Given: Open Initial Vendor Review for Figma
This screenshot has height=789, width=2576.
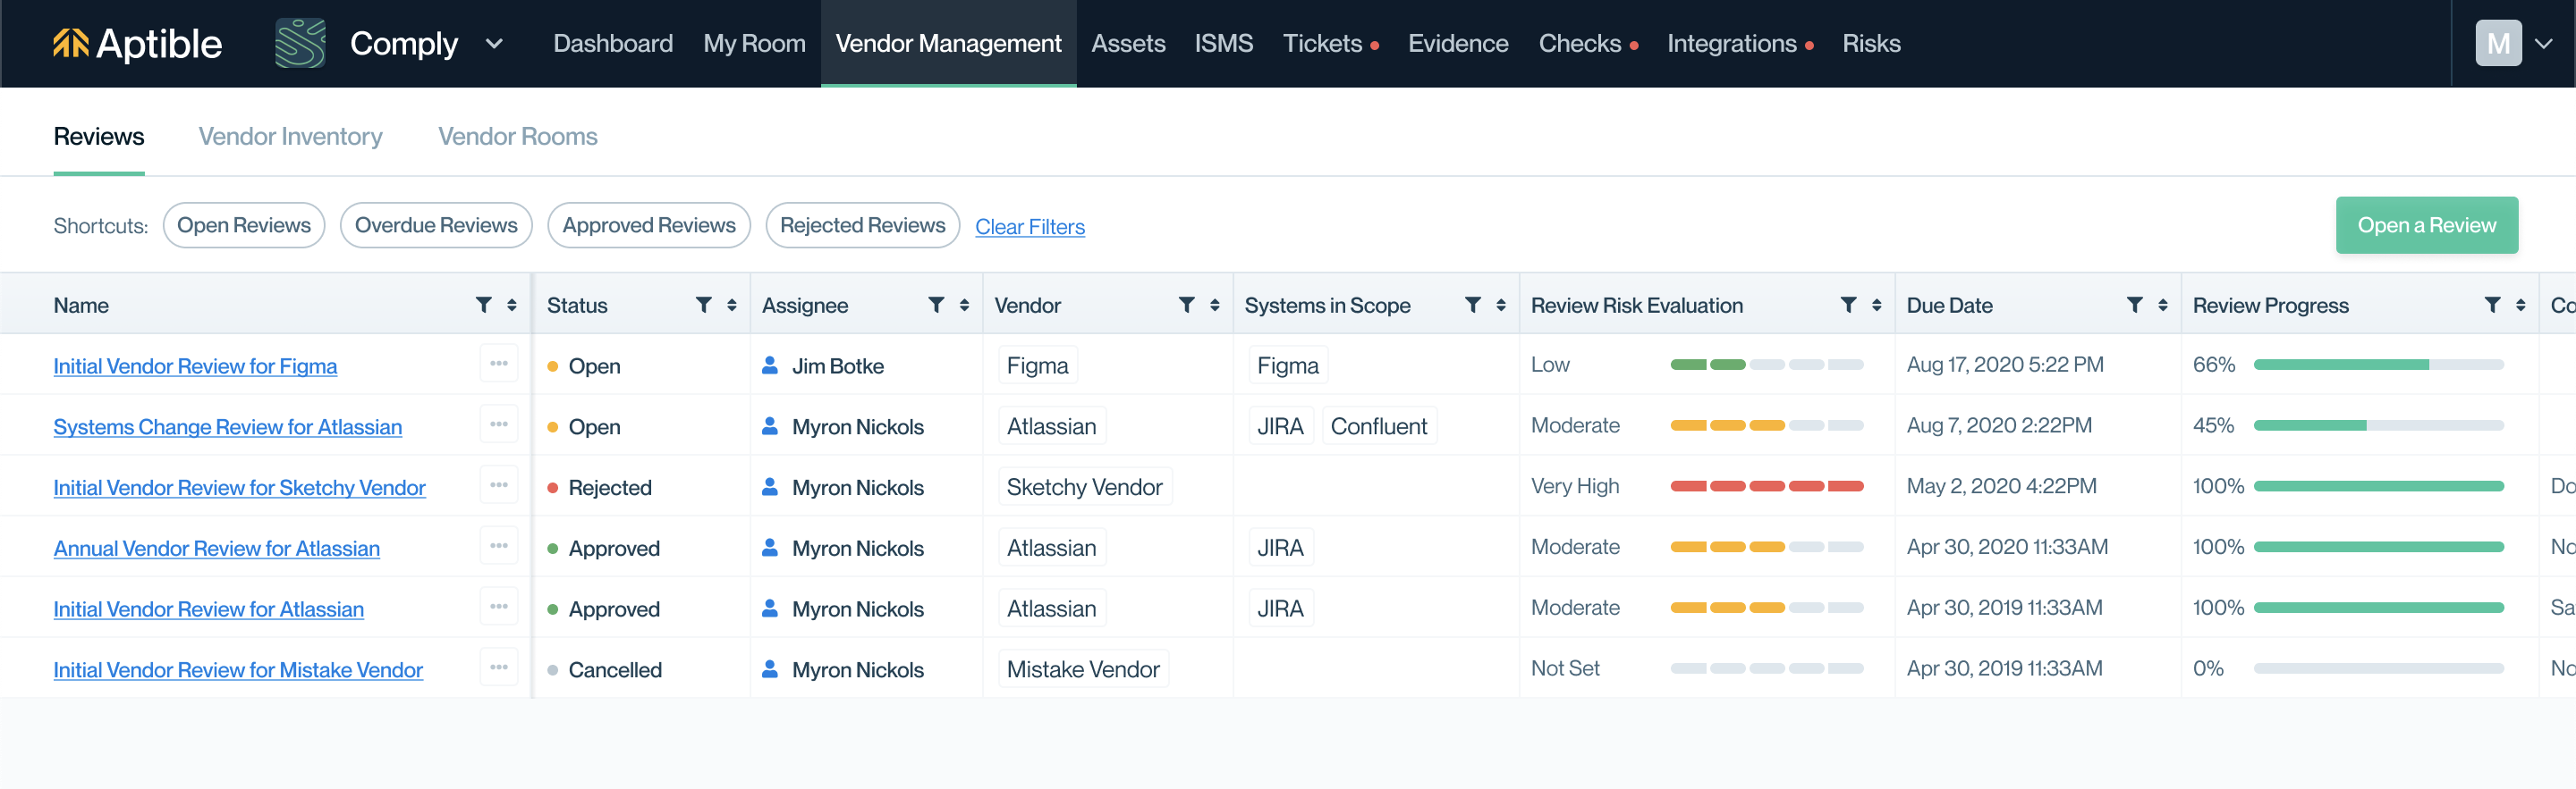Looking at the screenshot, I should (x=195, y=366).
